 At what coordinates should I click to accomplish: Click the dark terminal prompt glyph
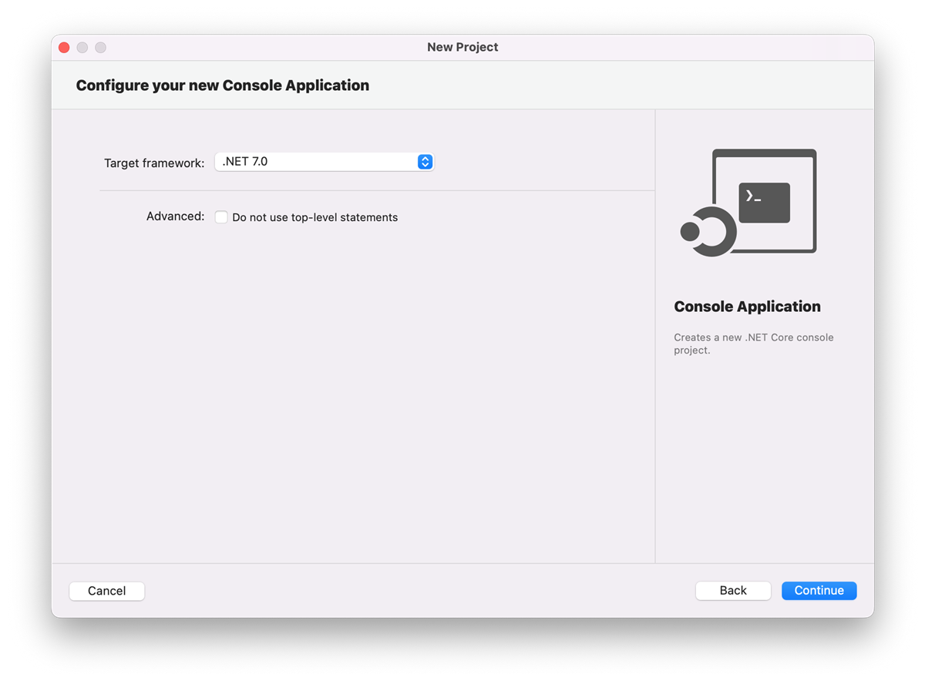pos(764,203)
